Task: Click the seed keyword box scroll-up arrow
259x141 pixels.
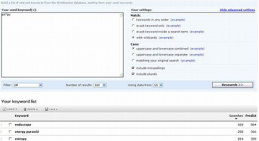Action: click(121, 15)
